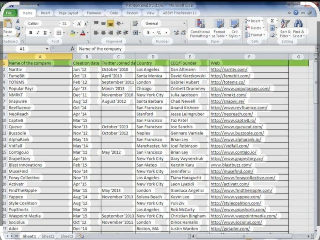
Task: Click the Insert Worksheet tab icon
Action: 81,236
